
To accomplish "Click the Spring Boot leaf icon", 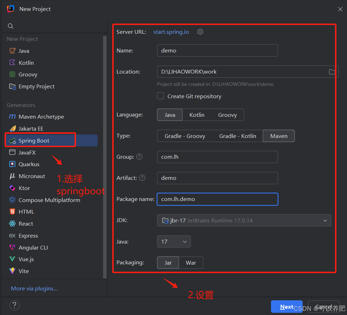I will click(13, 140).
